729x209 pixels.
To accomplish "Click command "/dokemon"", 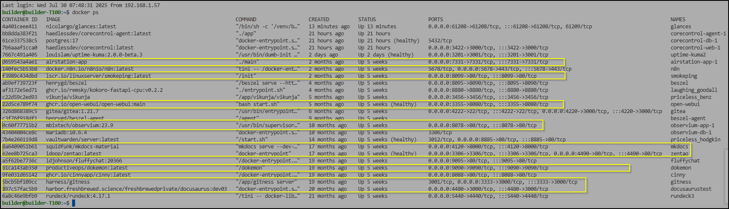I will (x=250, y=168).
